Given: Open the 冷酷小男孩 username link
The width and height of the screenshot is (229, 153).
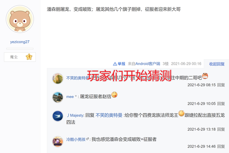Looking at the screenshot, I should click(x=75, y=139).
